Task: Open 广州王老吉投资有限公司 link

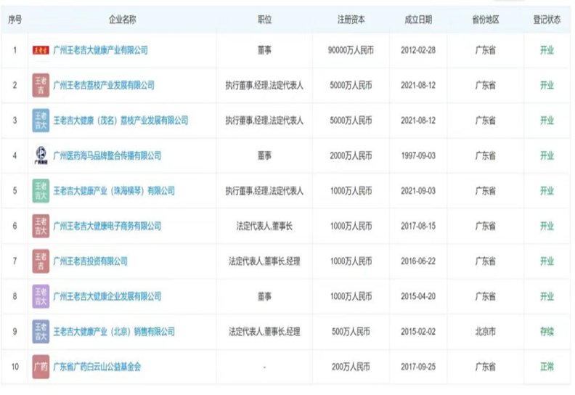Action: 90,261
